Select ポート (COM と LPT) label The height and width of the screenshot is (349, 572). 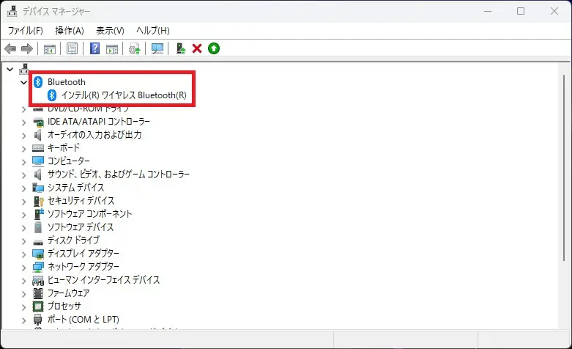point(83,320)
